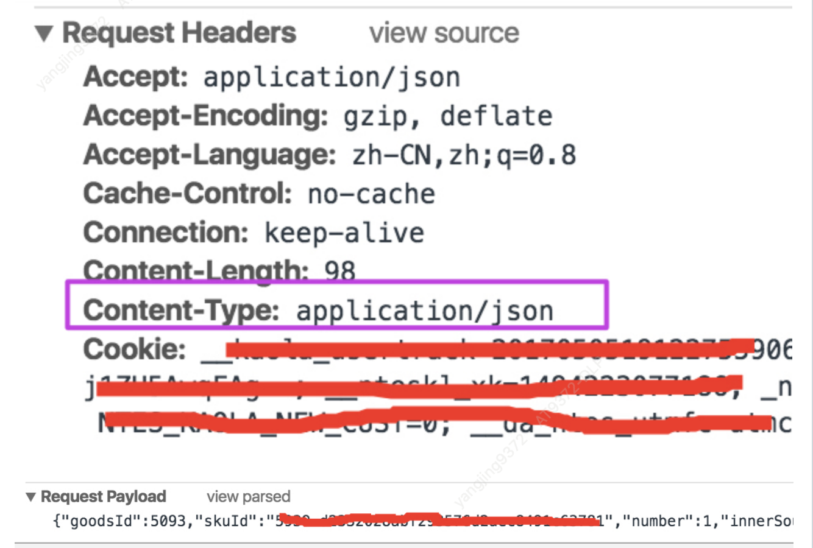
Task: Select the Request Payload section title
Action: pyautogui.click(x=103, y=497)
